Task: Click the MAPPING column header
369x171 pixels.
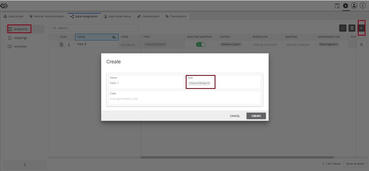Action: pos(299,37)
